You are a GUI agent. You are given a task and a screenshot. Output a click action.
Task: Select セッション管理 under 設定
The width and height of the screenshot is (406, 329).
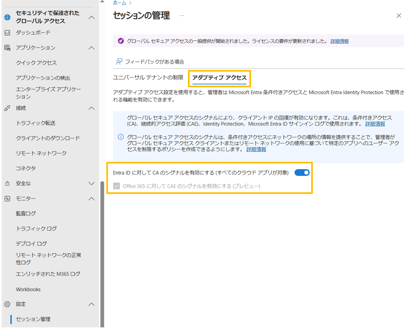(33, 319)
